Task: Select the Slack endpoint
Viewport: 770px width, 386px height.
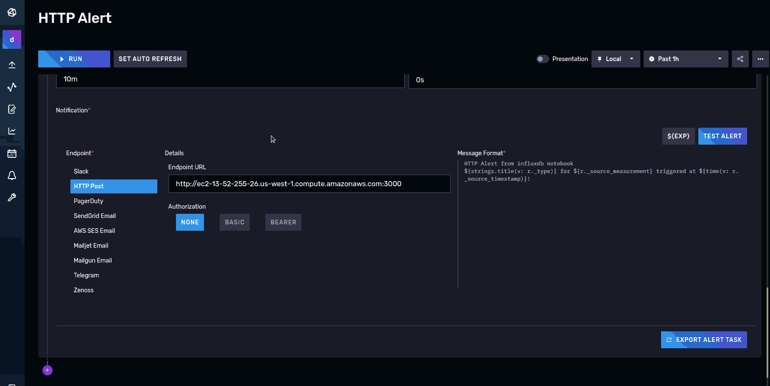Action: click(x=81, y=171)
